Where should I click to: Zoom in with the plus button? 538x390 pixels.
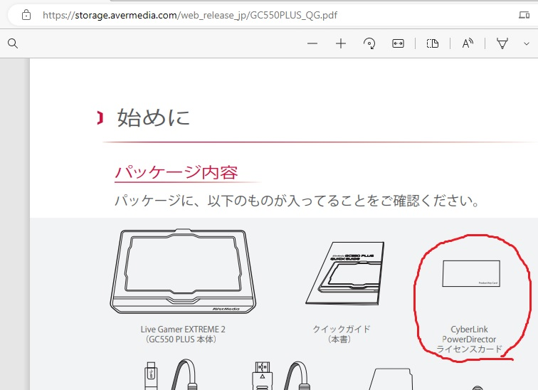click(x=341, y=43)
